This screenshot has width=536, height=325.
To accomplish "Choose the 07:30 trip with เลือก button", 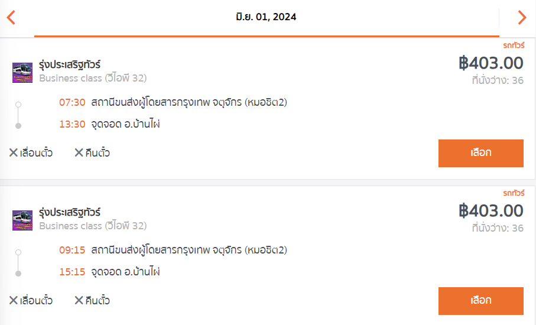I will (480, 153).
